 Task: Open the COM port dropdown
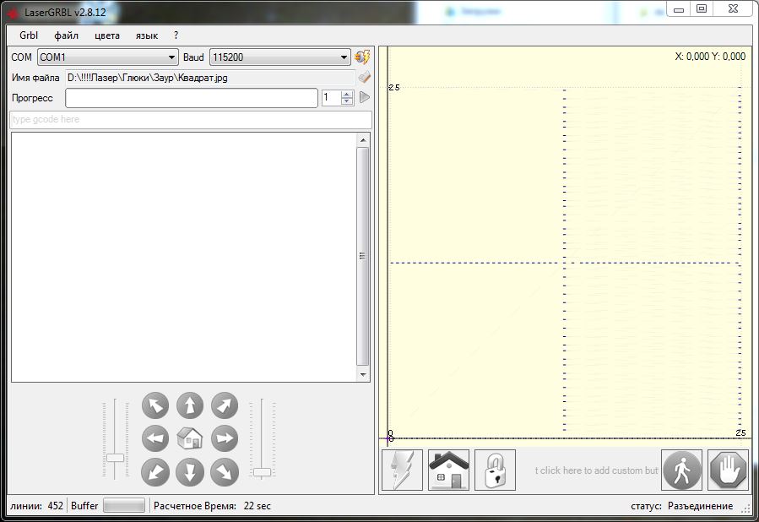click(108, 57)
